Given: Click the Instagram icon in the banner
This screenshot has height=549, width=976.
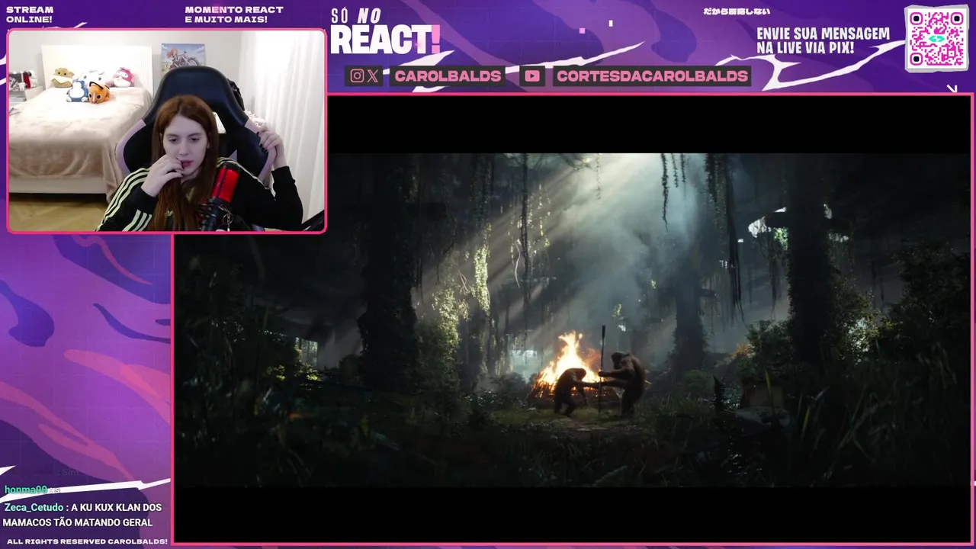Looking at the screenshot, I should click(x=357, y=75).
